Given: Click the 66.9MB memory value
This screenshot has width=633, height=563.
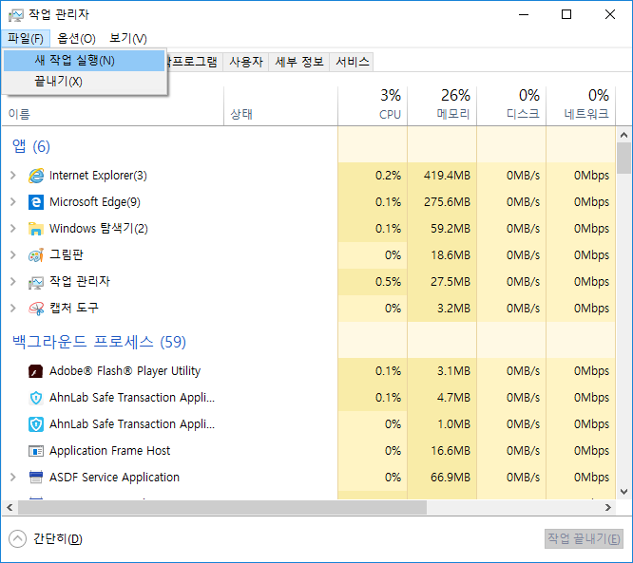Looking at the screenshot, I should (451, 478).
